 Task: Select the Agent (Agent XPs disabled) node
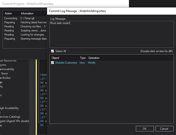(14, 121)
